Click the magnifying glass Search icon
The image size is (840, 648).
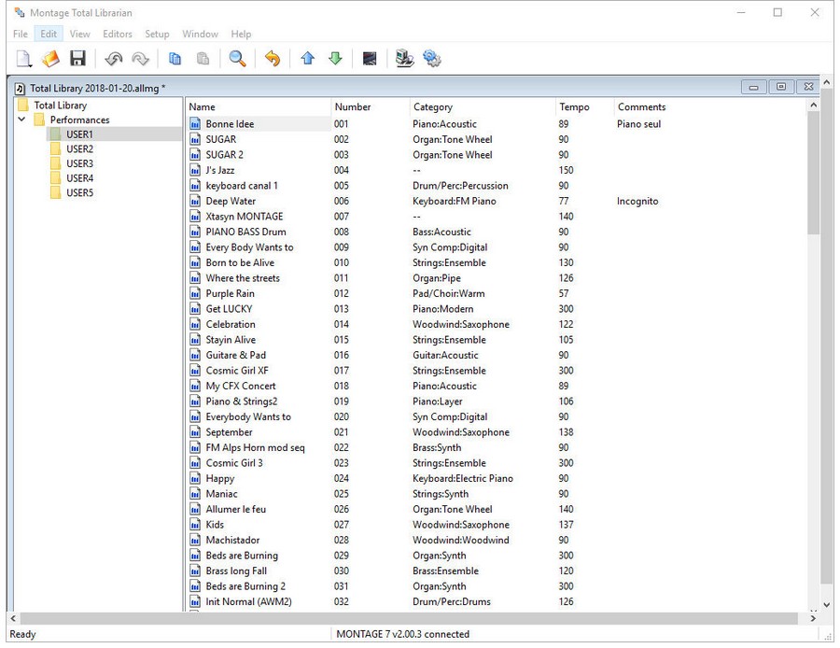click(238, 59)
